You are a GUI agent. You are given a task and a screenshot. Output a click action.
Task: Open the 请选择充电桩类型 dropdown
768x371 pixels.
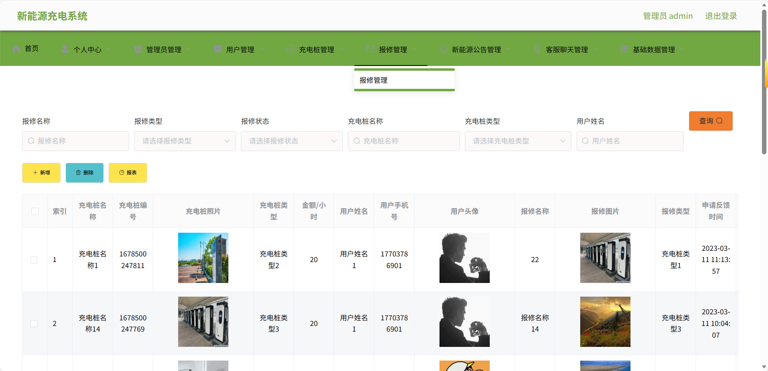pyautogui.click(x=518, y=141)
